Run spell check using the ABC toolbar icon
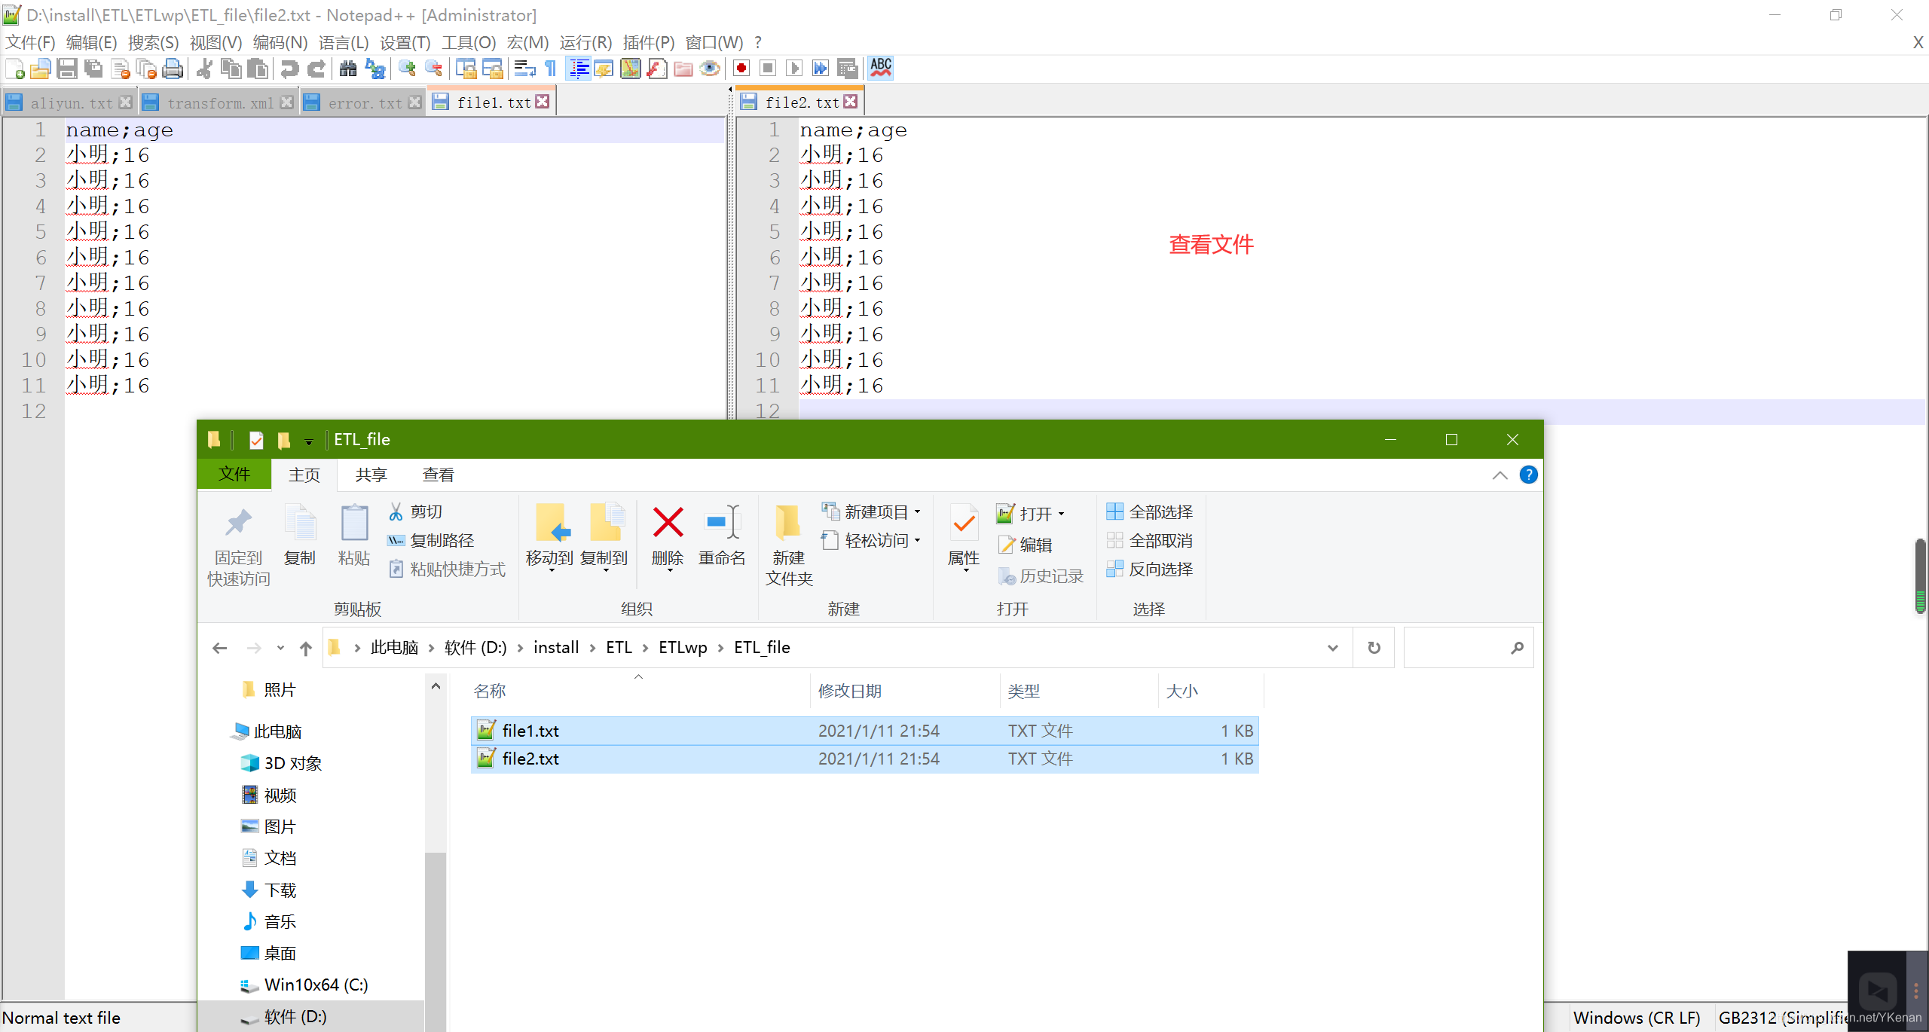1929x1032 pixels. point(879,69)
